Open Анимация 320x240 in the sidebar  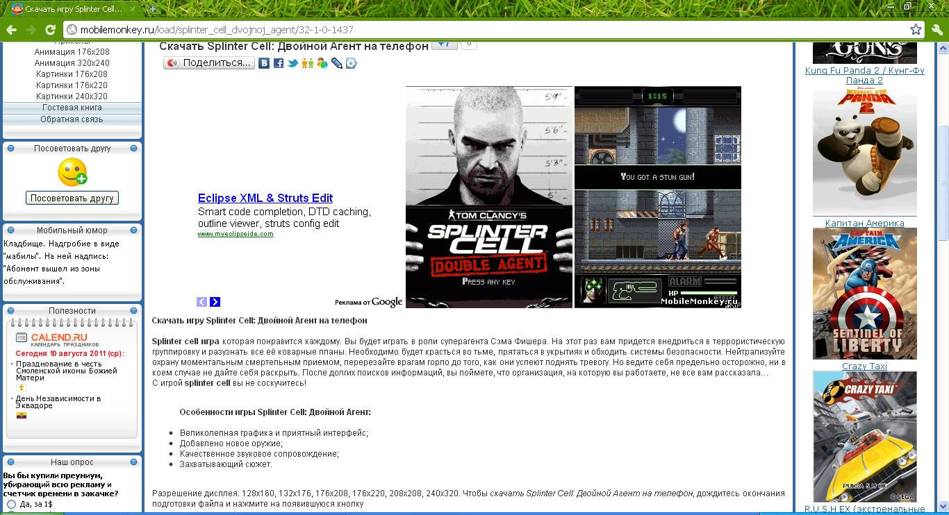[x=72, y=63]
